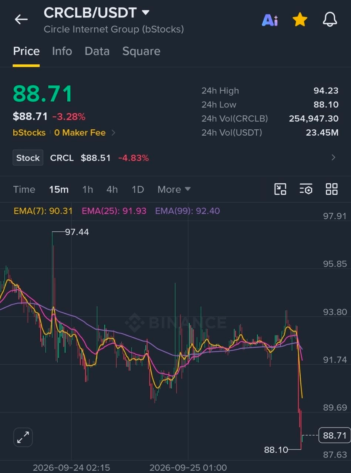The width and height of the screenshot is (351, 473).
Task: Click the current price tag 88.71 on axis
Action: [x=335, y=435]
